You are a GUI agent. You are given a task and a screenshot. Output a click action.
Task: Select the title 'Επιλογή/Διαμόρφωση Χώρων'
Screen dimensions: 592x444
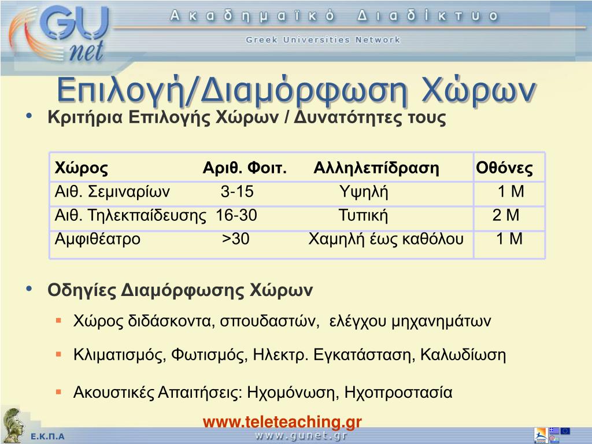[297, 91]
